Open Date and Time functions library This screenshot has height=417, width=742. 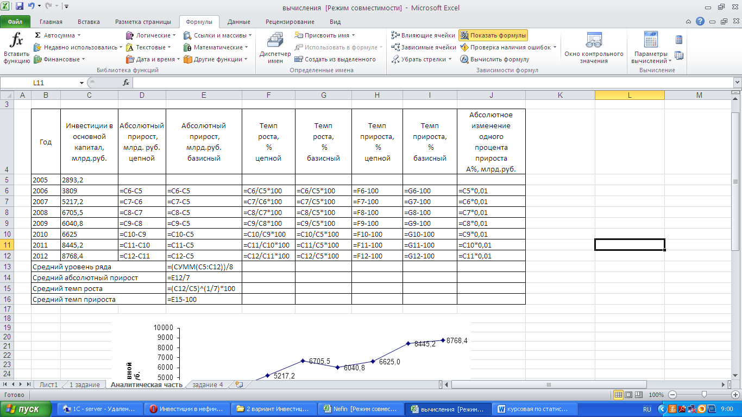(x=153, y=59)
